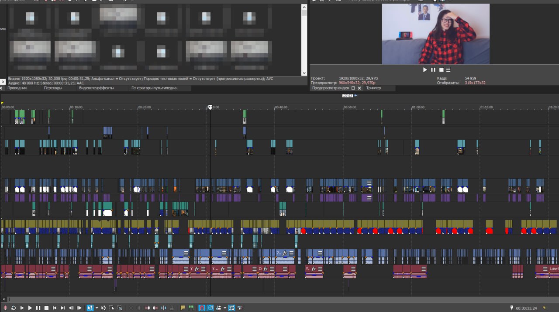The height and width of the screenshot is (312, 559).
Task: Click the 00:00:10:00 ruler time label
Action: (x=76, y=107)
